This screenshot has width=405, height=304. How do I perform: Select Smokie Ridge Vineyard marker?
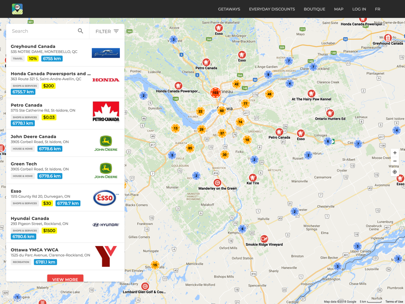click(x=264, y=239)
